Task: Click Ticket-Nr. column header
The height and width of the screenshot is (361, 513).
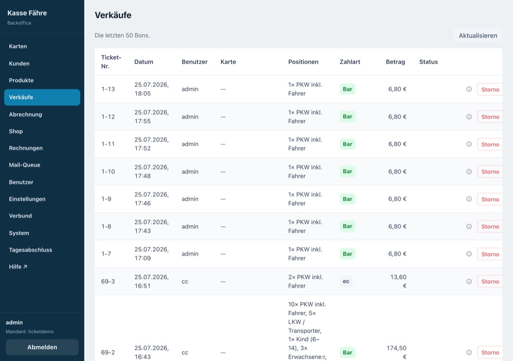Action: [x=111, y=61]
